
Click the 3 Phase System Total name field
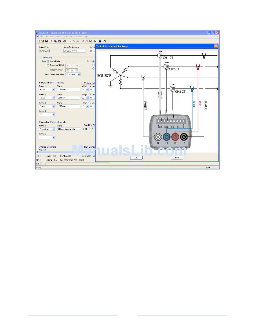point(68,129)
